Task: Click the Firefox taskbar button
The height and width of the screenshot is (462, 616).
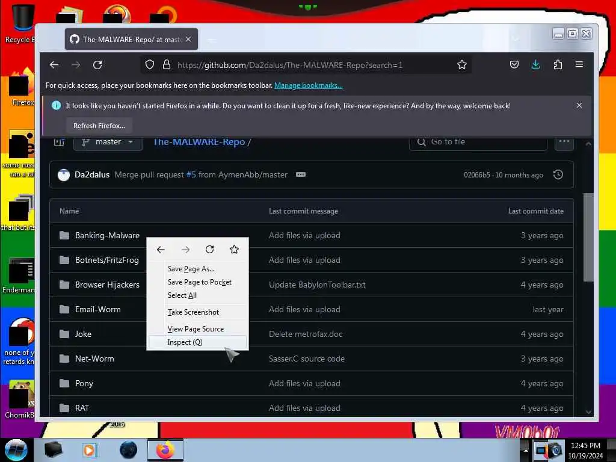Action: (165, 450)
